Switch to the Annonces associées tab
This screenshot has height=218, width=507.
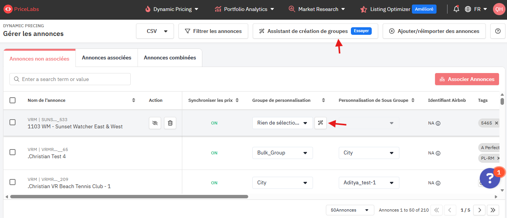(x=106, y=58)
